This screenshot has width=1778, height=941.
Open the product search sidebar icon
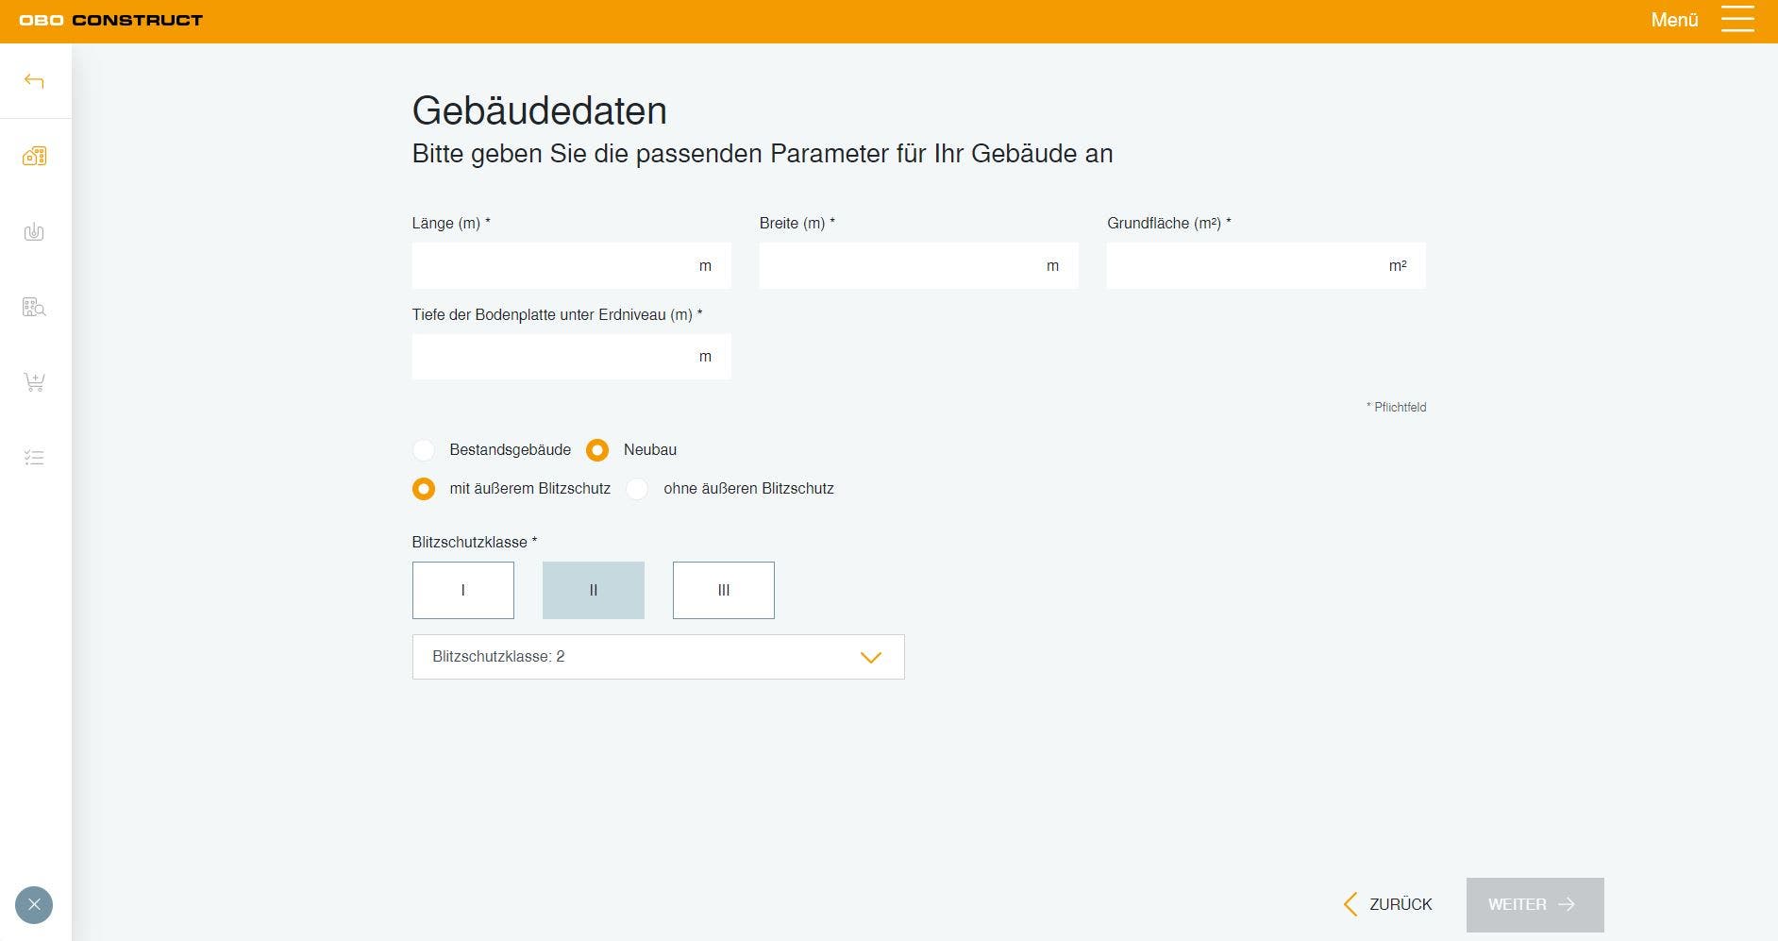click(x=34, y=307)
